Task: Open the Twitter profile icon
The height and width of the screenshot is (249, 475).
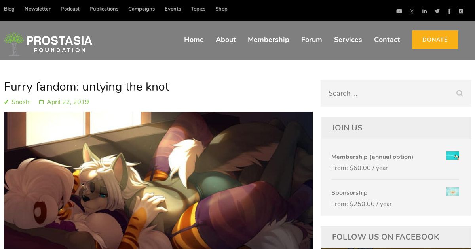Action: (x=437, y=11)
